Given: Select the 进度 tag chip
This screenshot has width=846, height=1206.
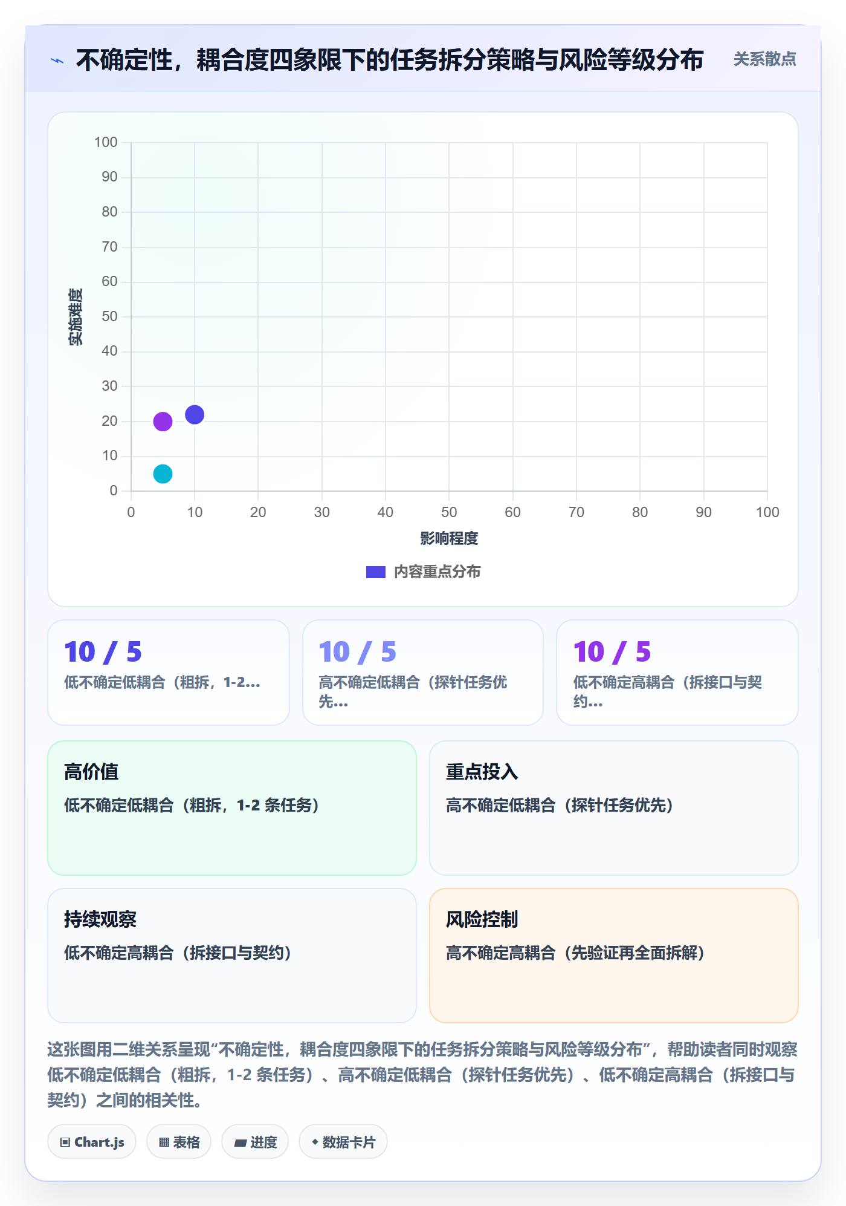Looking at the screenshot, I should click(x=255, y=1142).
